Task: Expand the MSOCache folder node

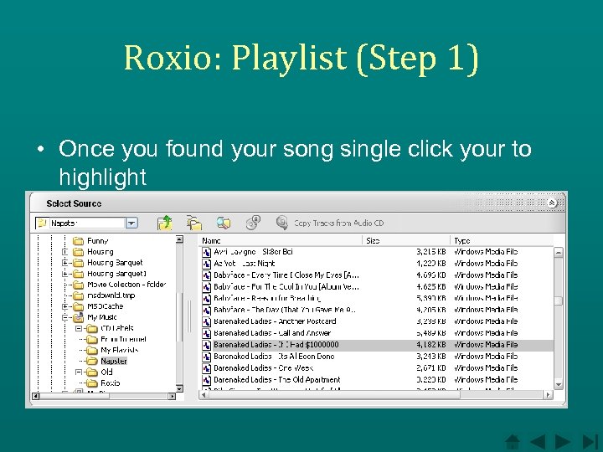Action: 65,306
